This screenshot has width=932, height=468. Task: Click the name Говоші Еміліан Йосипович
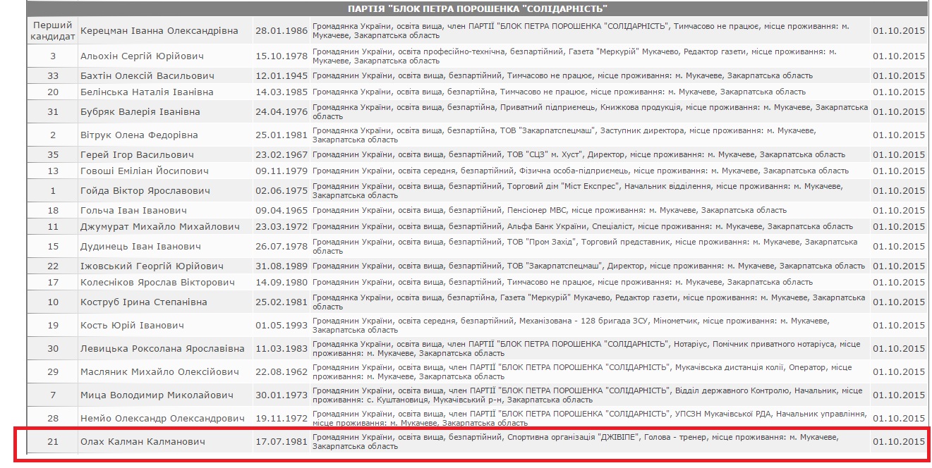(x=145, y=171)
